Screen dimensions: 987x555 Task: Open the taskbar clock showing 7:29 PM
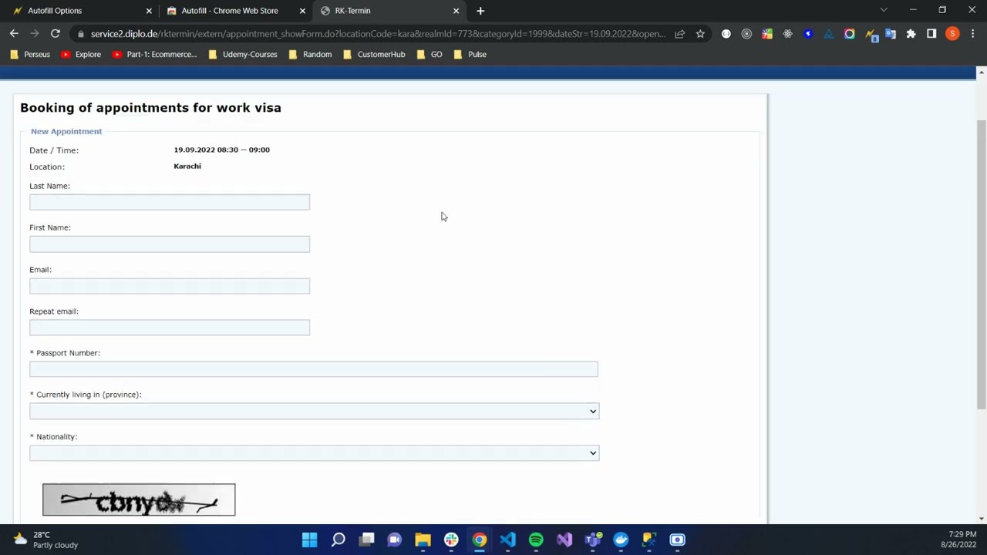[x=958, y=540]
